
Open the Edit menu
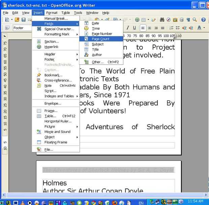[15, 13]
